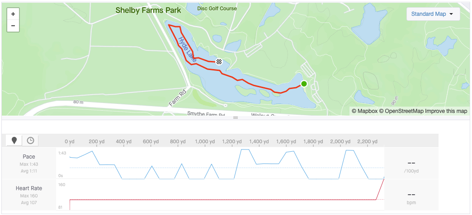Click the 2,000 yd axis tick

tap(340, 141)
